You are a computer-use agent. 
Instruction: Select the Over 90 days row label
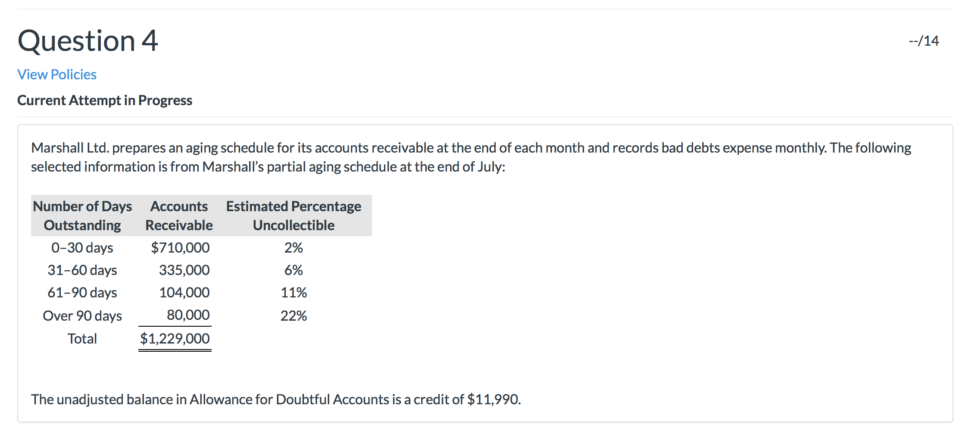[x=82, y=316]
